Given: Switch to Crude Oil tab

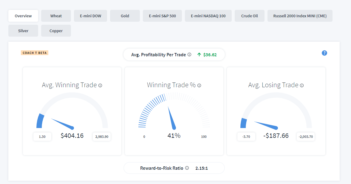Looking at the screenshot, I should coord(249,16).
